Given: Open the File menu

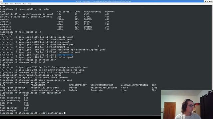Looking at the screenshot, I should click(x=2, y=4).
